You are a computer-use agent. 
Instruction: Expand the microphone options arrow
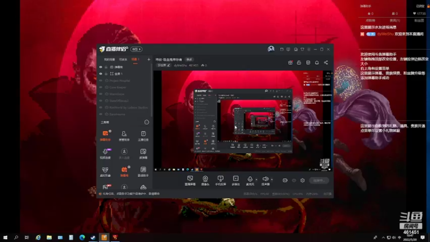[x=256, y=180]
